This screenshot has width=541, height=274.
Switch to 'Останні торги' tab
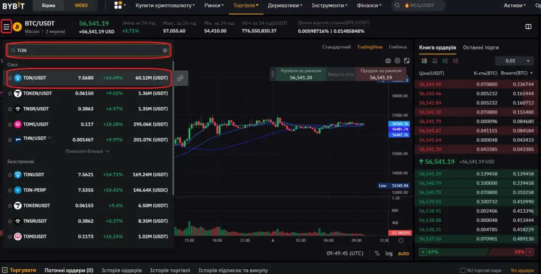tap(481, 48)
